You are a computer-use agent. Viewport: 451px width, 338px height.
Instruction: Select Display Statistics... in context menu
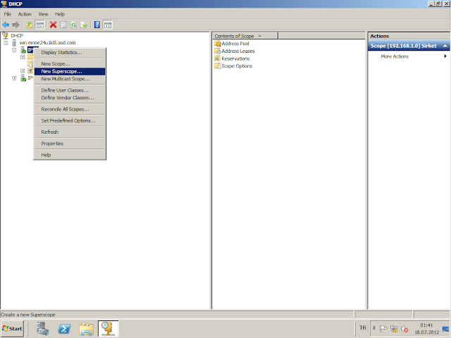coord(61,52)
